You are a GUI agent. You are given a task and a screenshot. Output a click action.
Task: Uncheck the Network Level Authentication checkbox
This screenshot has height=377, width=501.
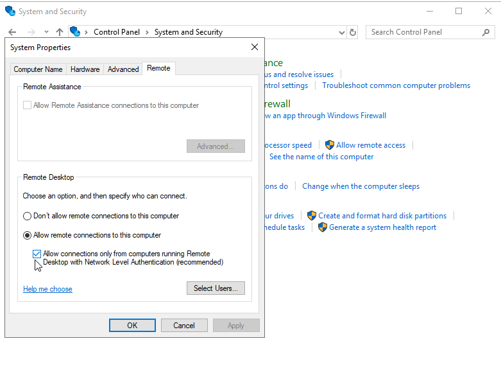(x=37, y=254)
